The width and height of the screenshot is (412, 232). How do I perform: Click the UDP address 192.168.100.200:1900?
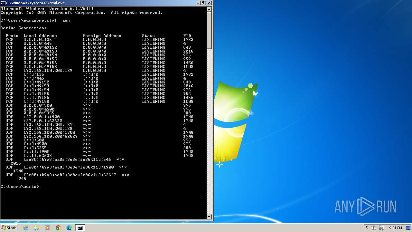pyautogui.click(x=49, y=132)
